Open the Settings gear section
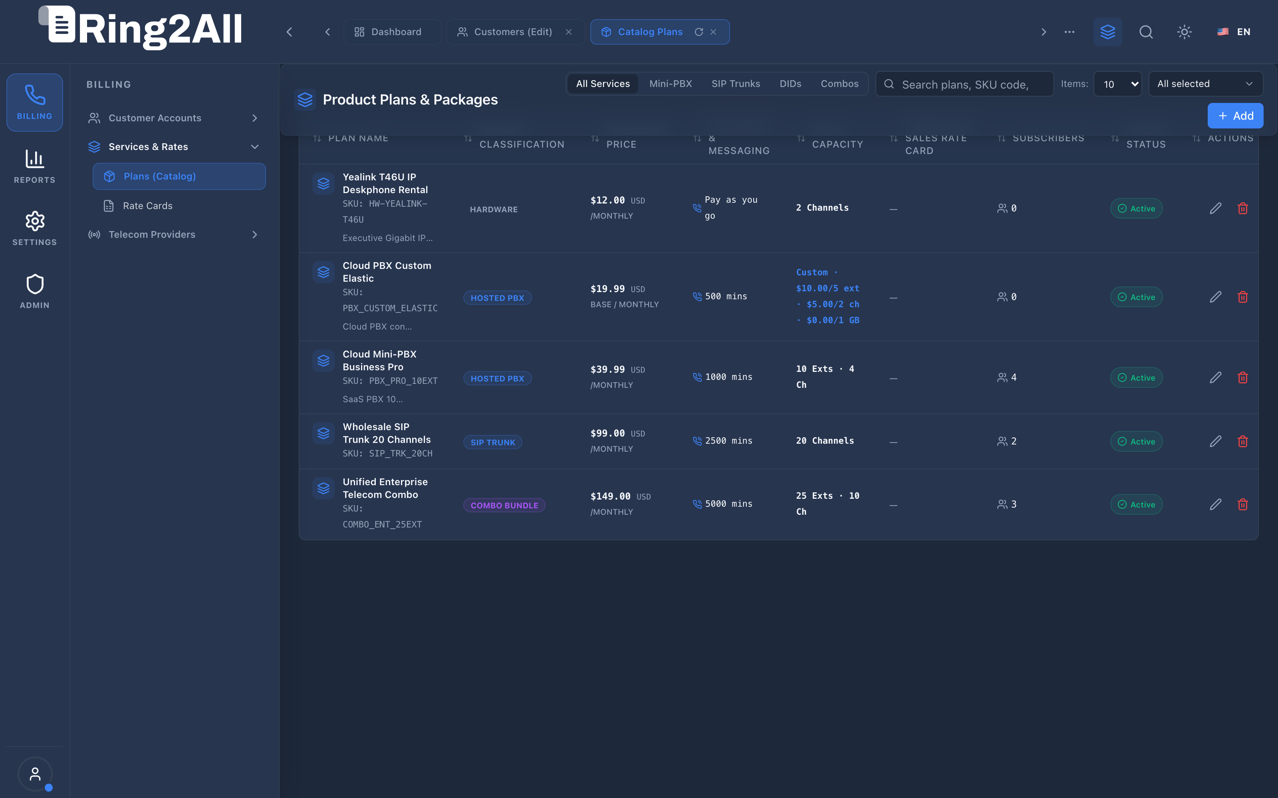The image size is (1278, 798). point(34,229)
